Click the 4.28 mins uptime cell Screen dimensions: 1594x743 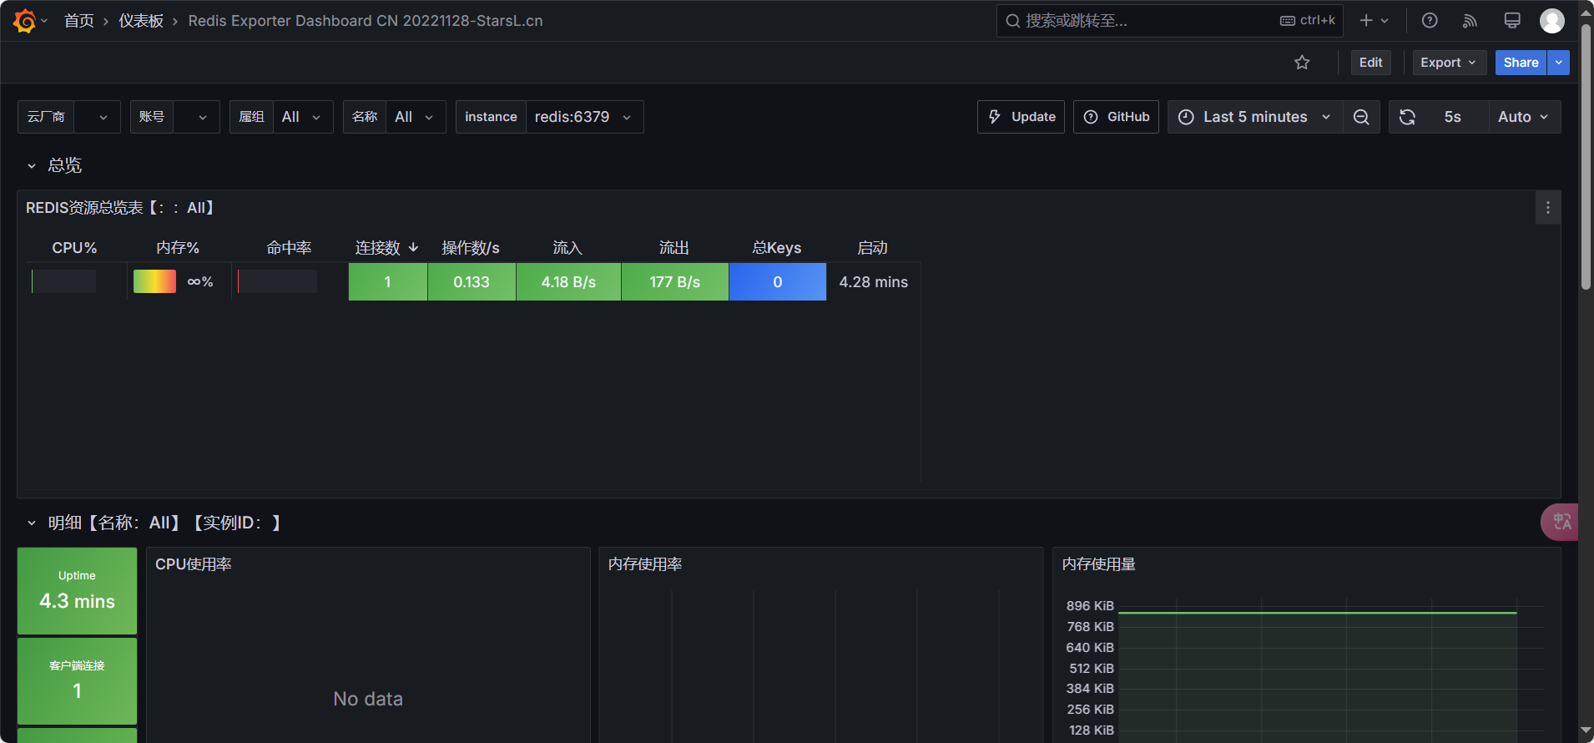pyautogui.click(x=873, y=282)
